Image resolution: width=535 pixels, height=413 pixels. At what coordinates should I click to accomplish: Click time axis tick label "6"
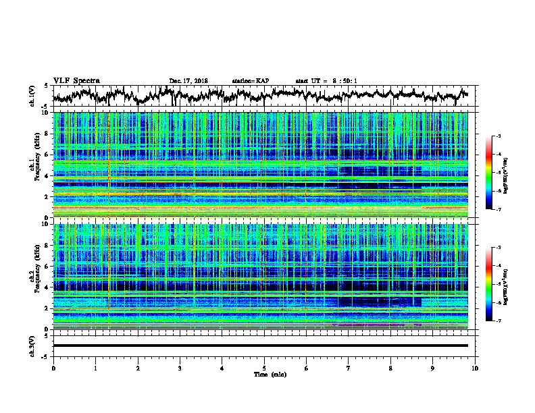307,368
